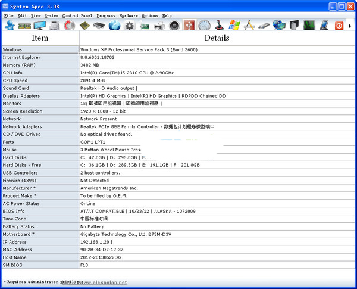Viewport: 357px width, 289px height.
Task: Open the System menu
Action: (x=51, y=15)
